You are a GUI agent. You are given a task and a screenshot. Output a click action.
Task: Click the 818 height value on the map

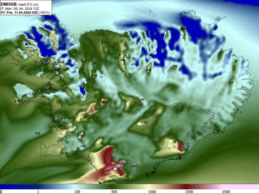94,76
